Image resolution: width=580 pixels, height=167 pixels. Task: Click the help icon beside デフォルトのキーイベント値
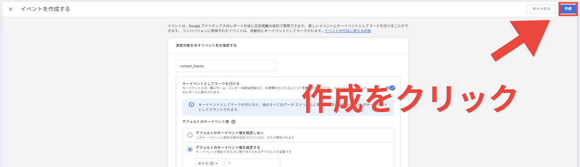(234, 122)
